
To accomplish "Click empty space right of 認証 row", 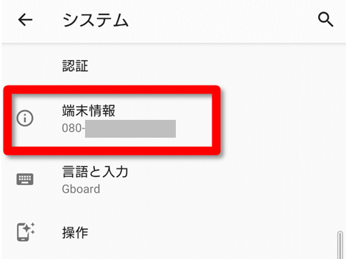I will point(214,66).
